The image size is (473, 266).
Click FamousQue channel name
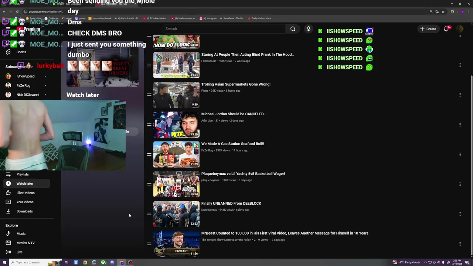click(x=209, y=61)
